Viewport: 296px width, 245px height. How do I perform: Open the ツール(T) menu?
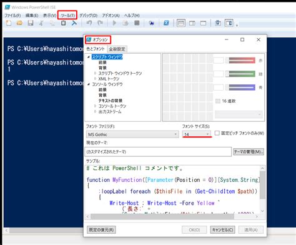(67, 16)
